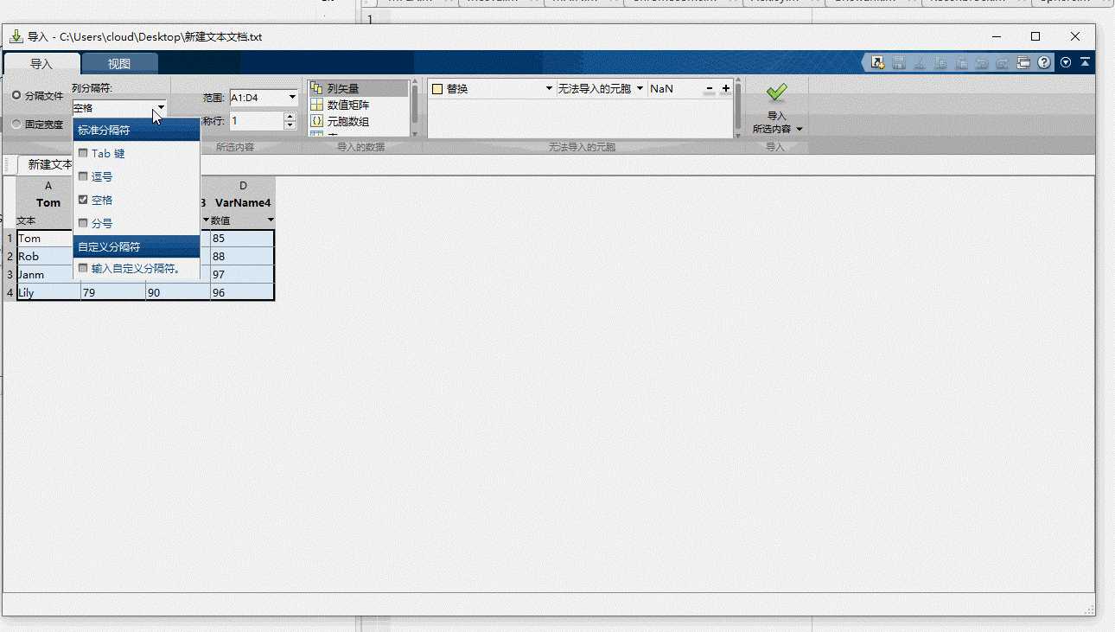Image resolution: width=1115 pixels, height=632 pixels.
Task: Select cell 79 in Lily's row
Action: (x=113, y=293)
